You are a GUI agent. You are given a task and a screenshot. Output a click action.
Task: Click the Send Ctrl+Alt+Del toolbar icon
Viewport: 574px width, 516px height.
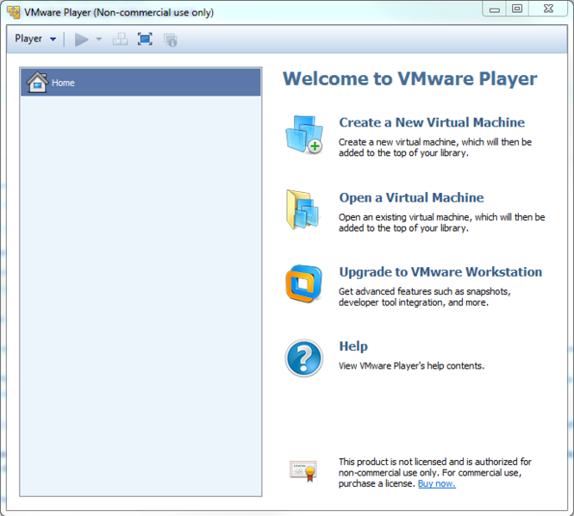tap(120, 39)
